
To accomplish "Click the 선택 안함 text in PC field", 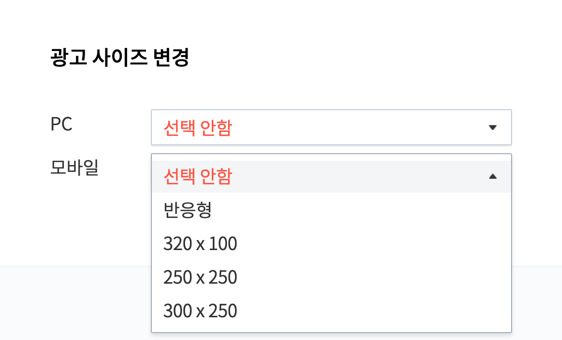I will pyautogui.click(x=196, y=127).
